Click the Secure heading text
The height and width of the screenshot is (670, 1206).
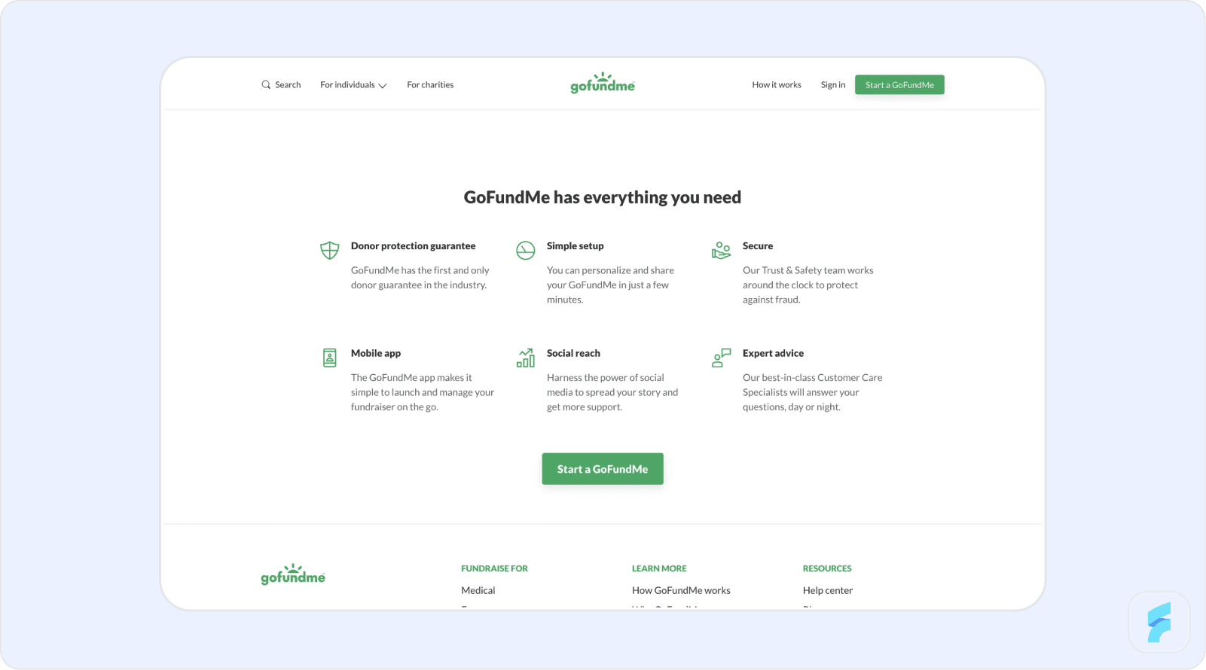click(x=758, y=246)
